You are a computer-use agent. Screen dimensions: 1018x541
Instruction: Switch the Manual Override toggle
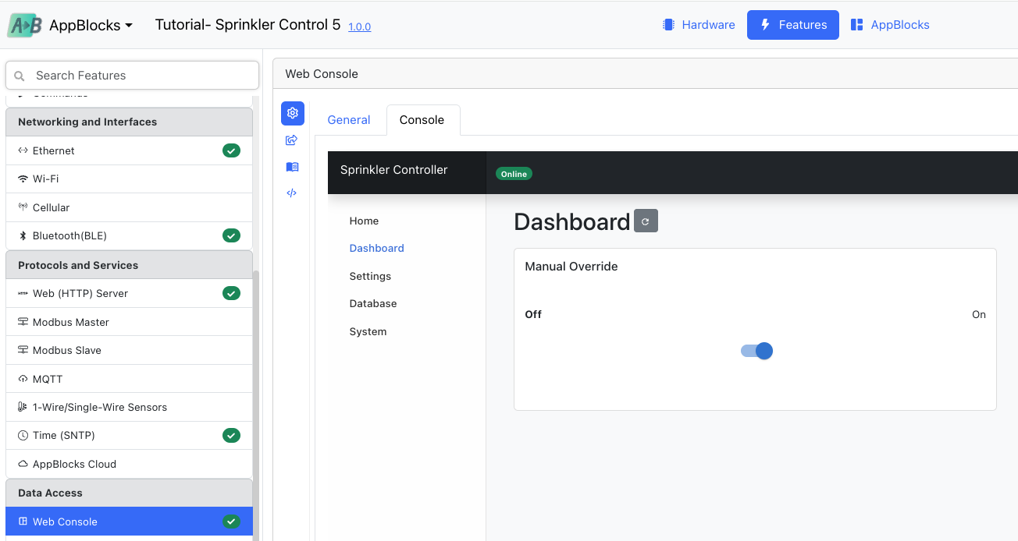pos(756,351)
